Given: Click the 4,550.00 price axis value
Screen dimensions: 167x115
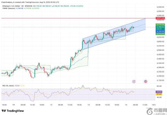Looking at the screenshot, I should (x=160, y=46).
